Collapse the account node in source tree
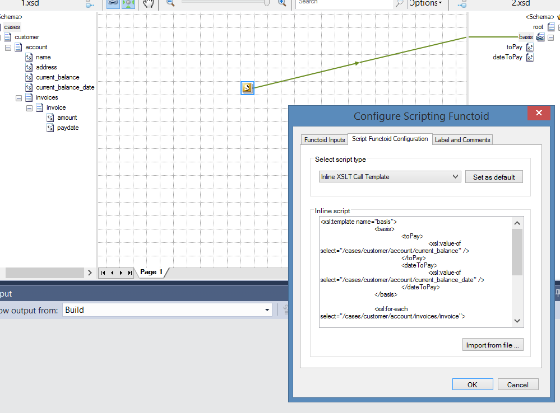 [x=8, y=48]
